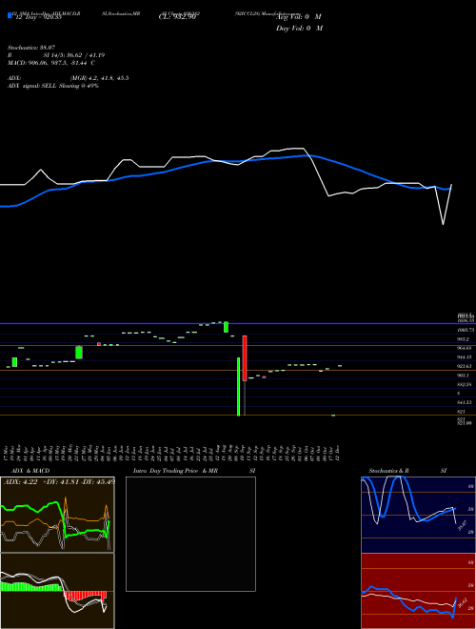The width and height of the screenshot is (476, 629).
Task: Select the 'ADX: 4.22 +DY: 41.81 -DY: 45.49' header
Action: [59, 482]
